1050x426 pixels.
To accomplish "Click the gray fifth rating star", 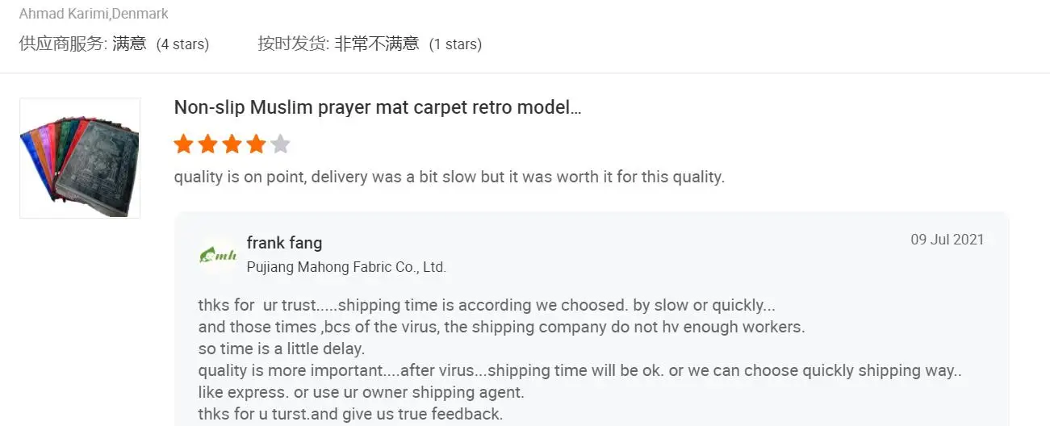I will [x=280, y=144].
